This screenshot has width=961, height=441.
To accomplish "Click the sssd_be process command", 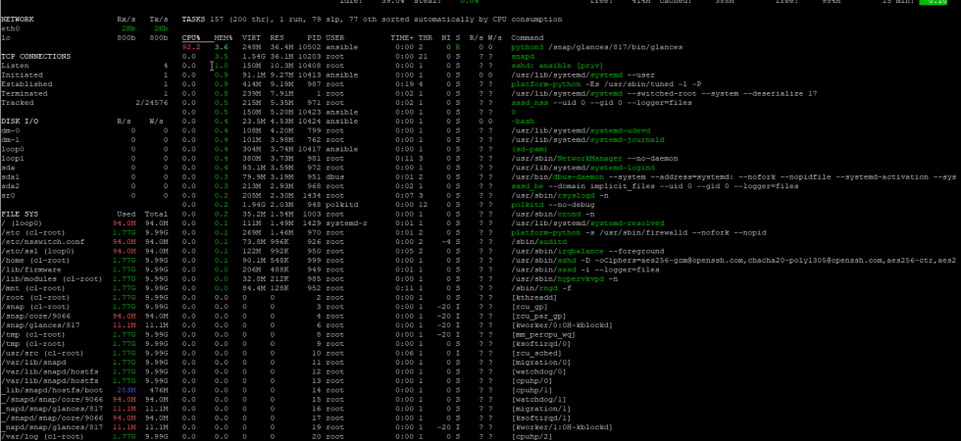I will click(x=655, y=185).
